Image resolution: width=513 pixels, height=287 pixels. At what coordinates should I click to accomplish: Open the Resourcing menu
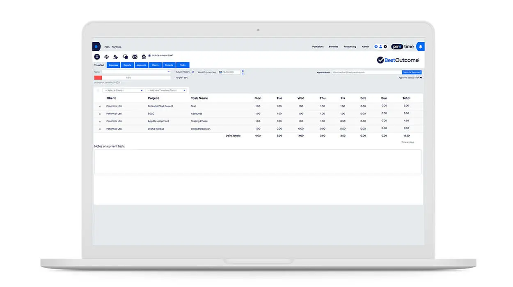350,47
